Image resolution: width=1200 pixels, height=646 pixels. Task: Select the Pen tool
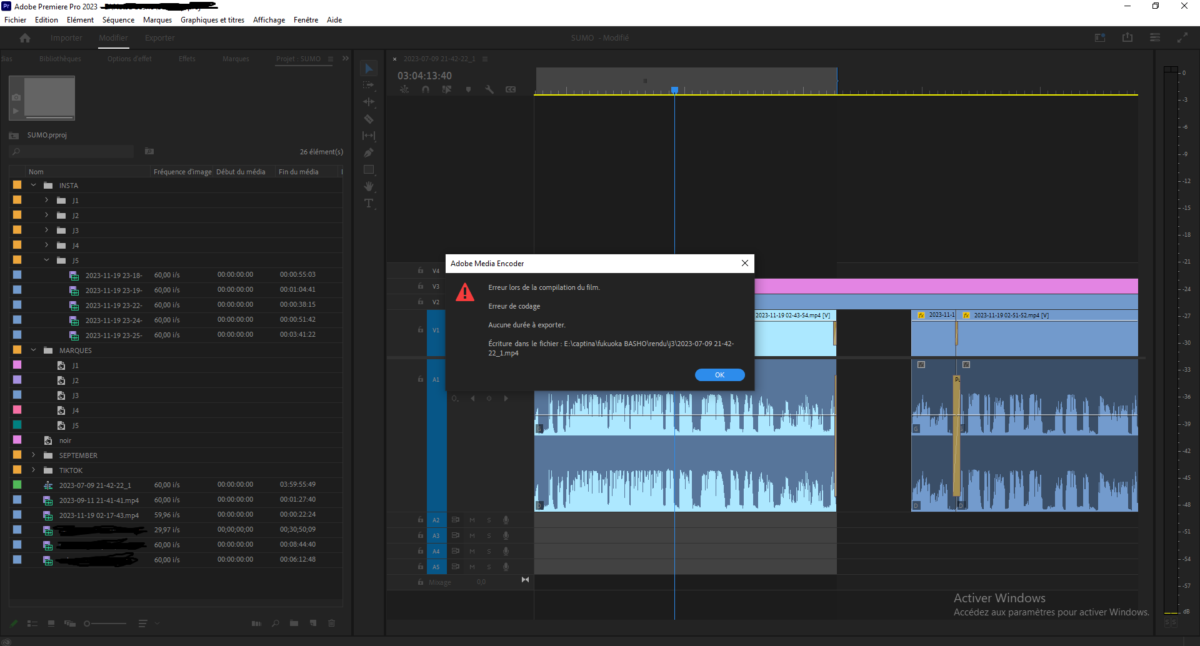(369, 152)
